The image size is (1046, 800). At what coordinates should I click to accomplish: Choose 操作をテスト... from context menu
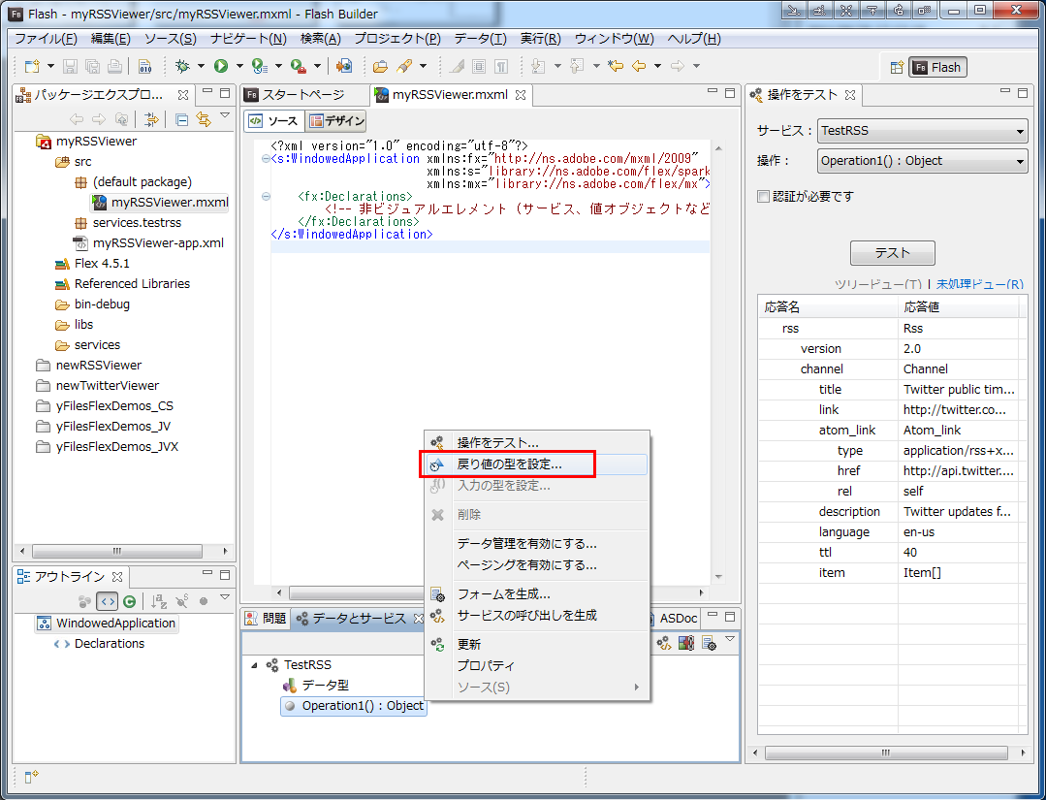(536, 443)
